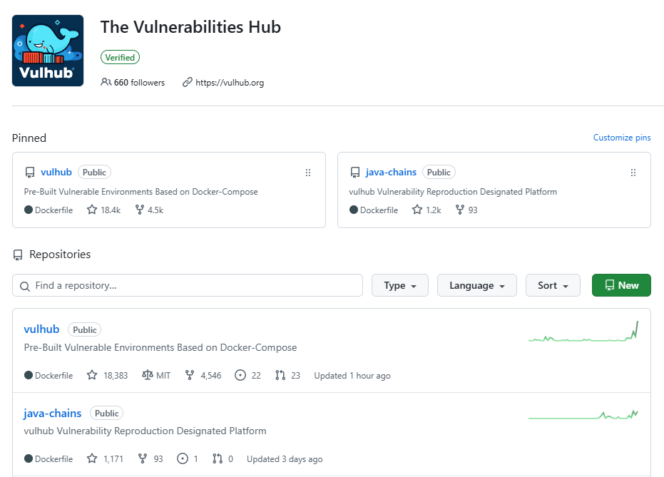Image resolution: width=664 pixels, height=477 pixels.
Task: Open the 0 pull requests for java-chains
Action: click(x=223, y=458)
